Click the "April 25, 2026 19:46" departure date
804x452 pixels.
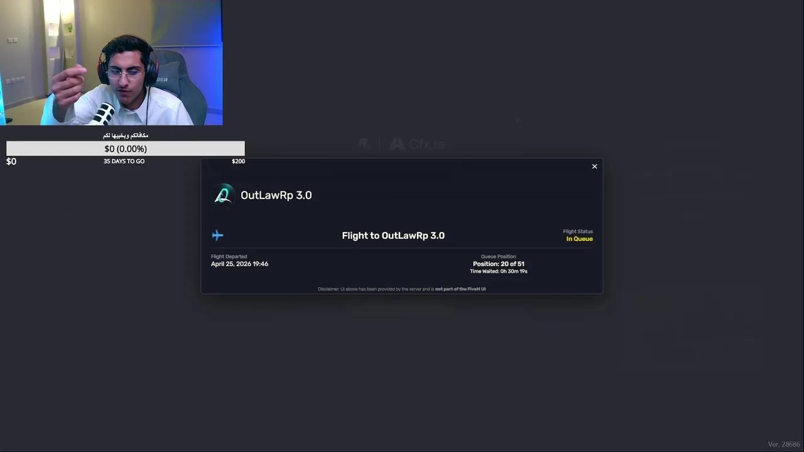point(239,264)
